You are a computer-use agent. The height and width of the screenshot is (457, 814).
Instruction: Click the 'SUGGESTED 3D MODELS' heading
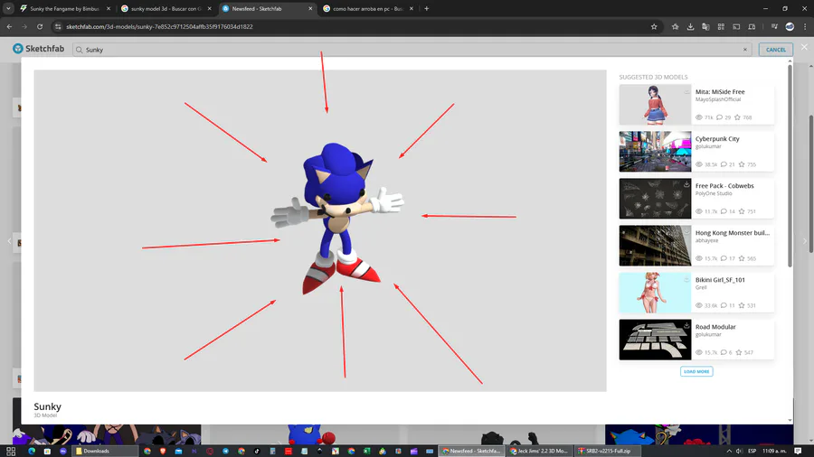pos(653,77)
